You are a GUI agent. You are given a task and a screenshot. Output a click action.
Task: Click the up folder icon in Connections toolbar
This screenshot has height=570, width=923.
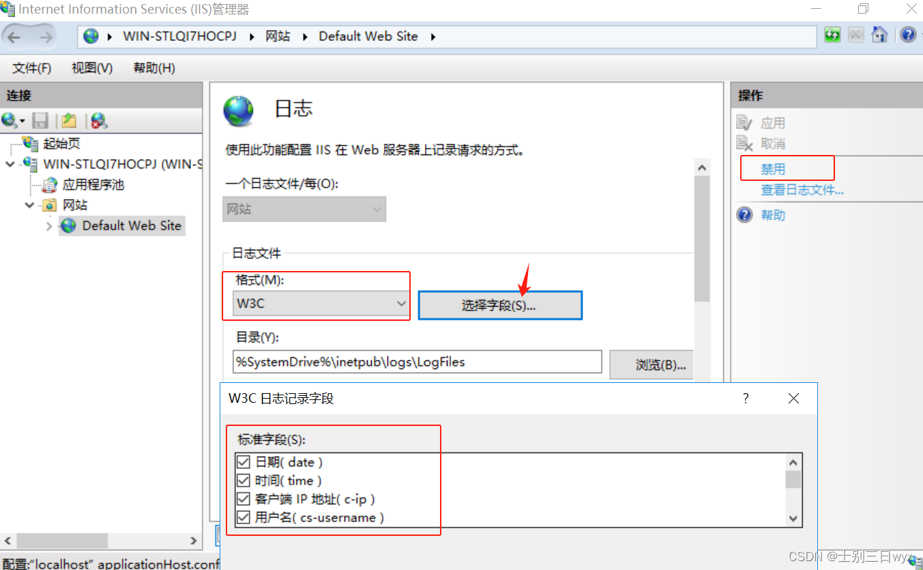point(69,121)
